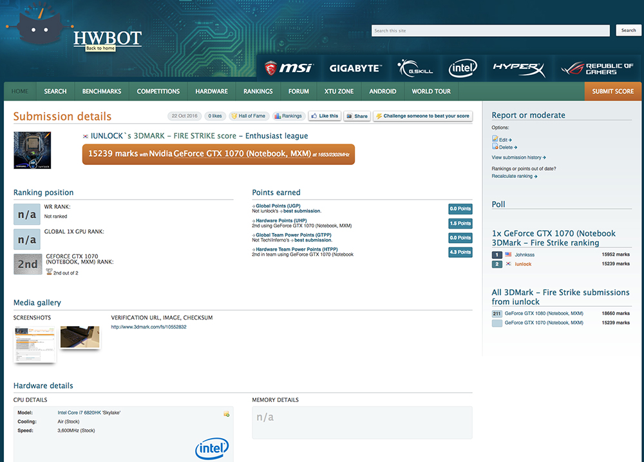Open the GeForce GTX 1080 (Notebook, MXM) submission
Viewport: 644px width, 462px height.
pos(544,314)
